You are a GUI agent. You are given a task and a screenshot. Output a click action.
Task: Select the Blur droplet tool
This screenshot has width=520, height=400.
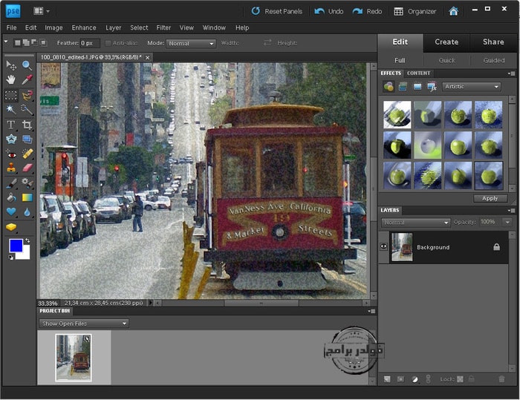27,212
